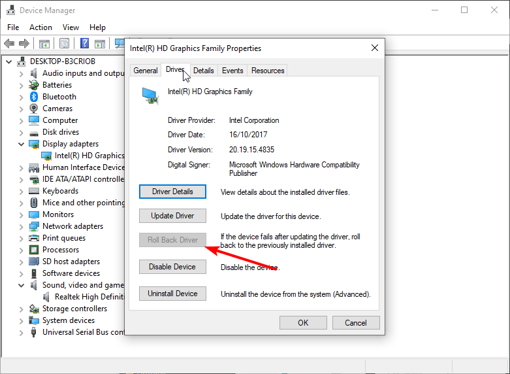
Task: Select the Software devices tree row
Action: [71, 273]
